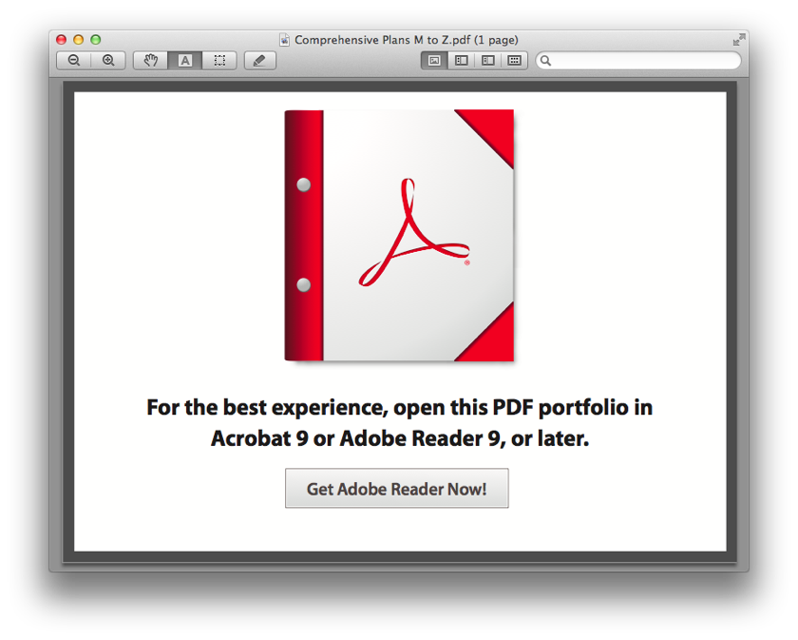Open search options via magnifying glass

coord(545,60)
